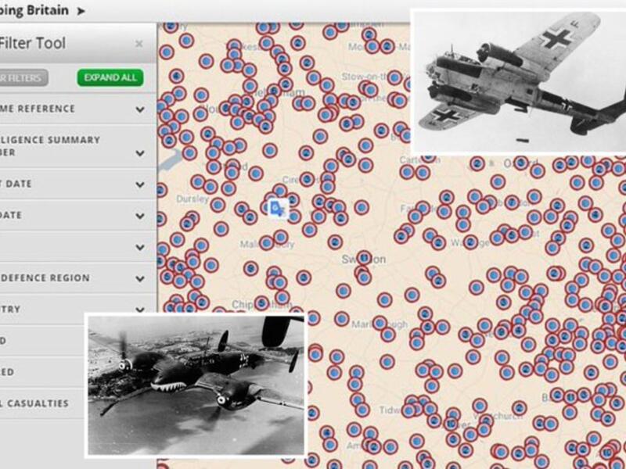626x469 pixels.
Task: Open the Bombing Britain breadcrumb menu
Action: pyautogui.click(x=39, y=11)
